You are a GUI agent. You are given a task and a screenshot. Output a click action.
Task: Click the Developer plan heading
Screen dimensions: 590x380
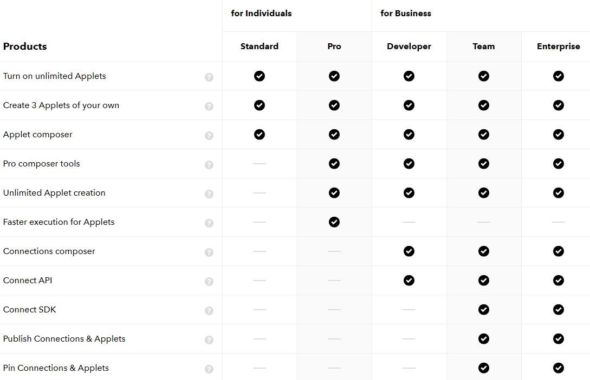tap(409, 46)
